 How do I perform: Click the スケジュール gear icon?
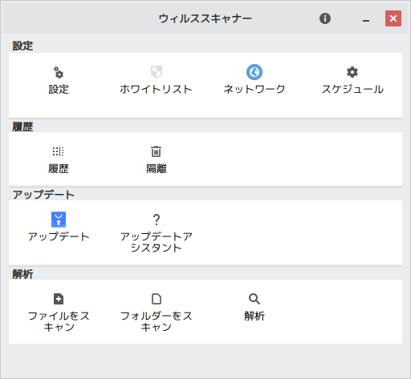(x=352, y=72)
